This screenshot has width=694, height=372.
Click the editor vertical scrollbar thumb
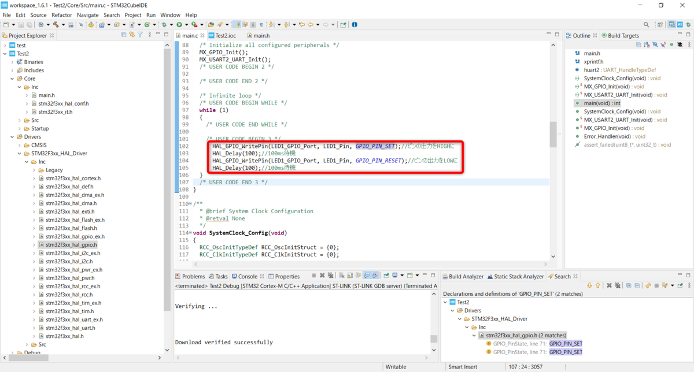click(553, 135)
